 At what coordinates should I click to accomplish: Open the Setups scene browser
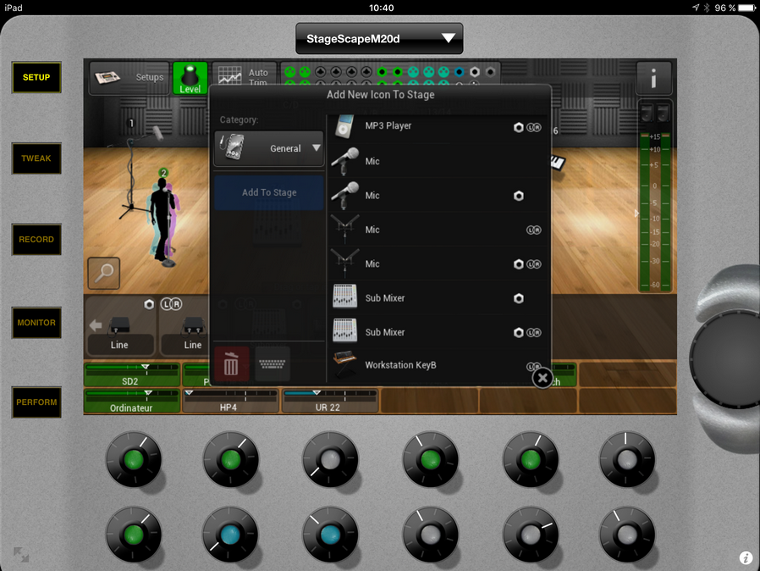(x=129, y=78)
